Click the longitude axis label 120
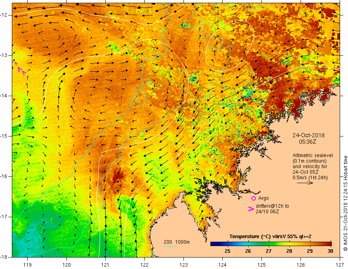Screen dimensions: 348x269 66,265
